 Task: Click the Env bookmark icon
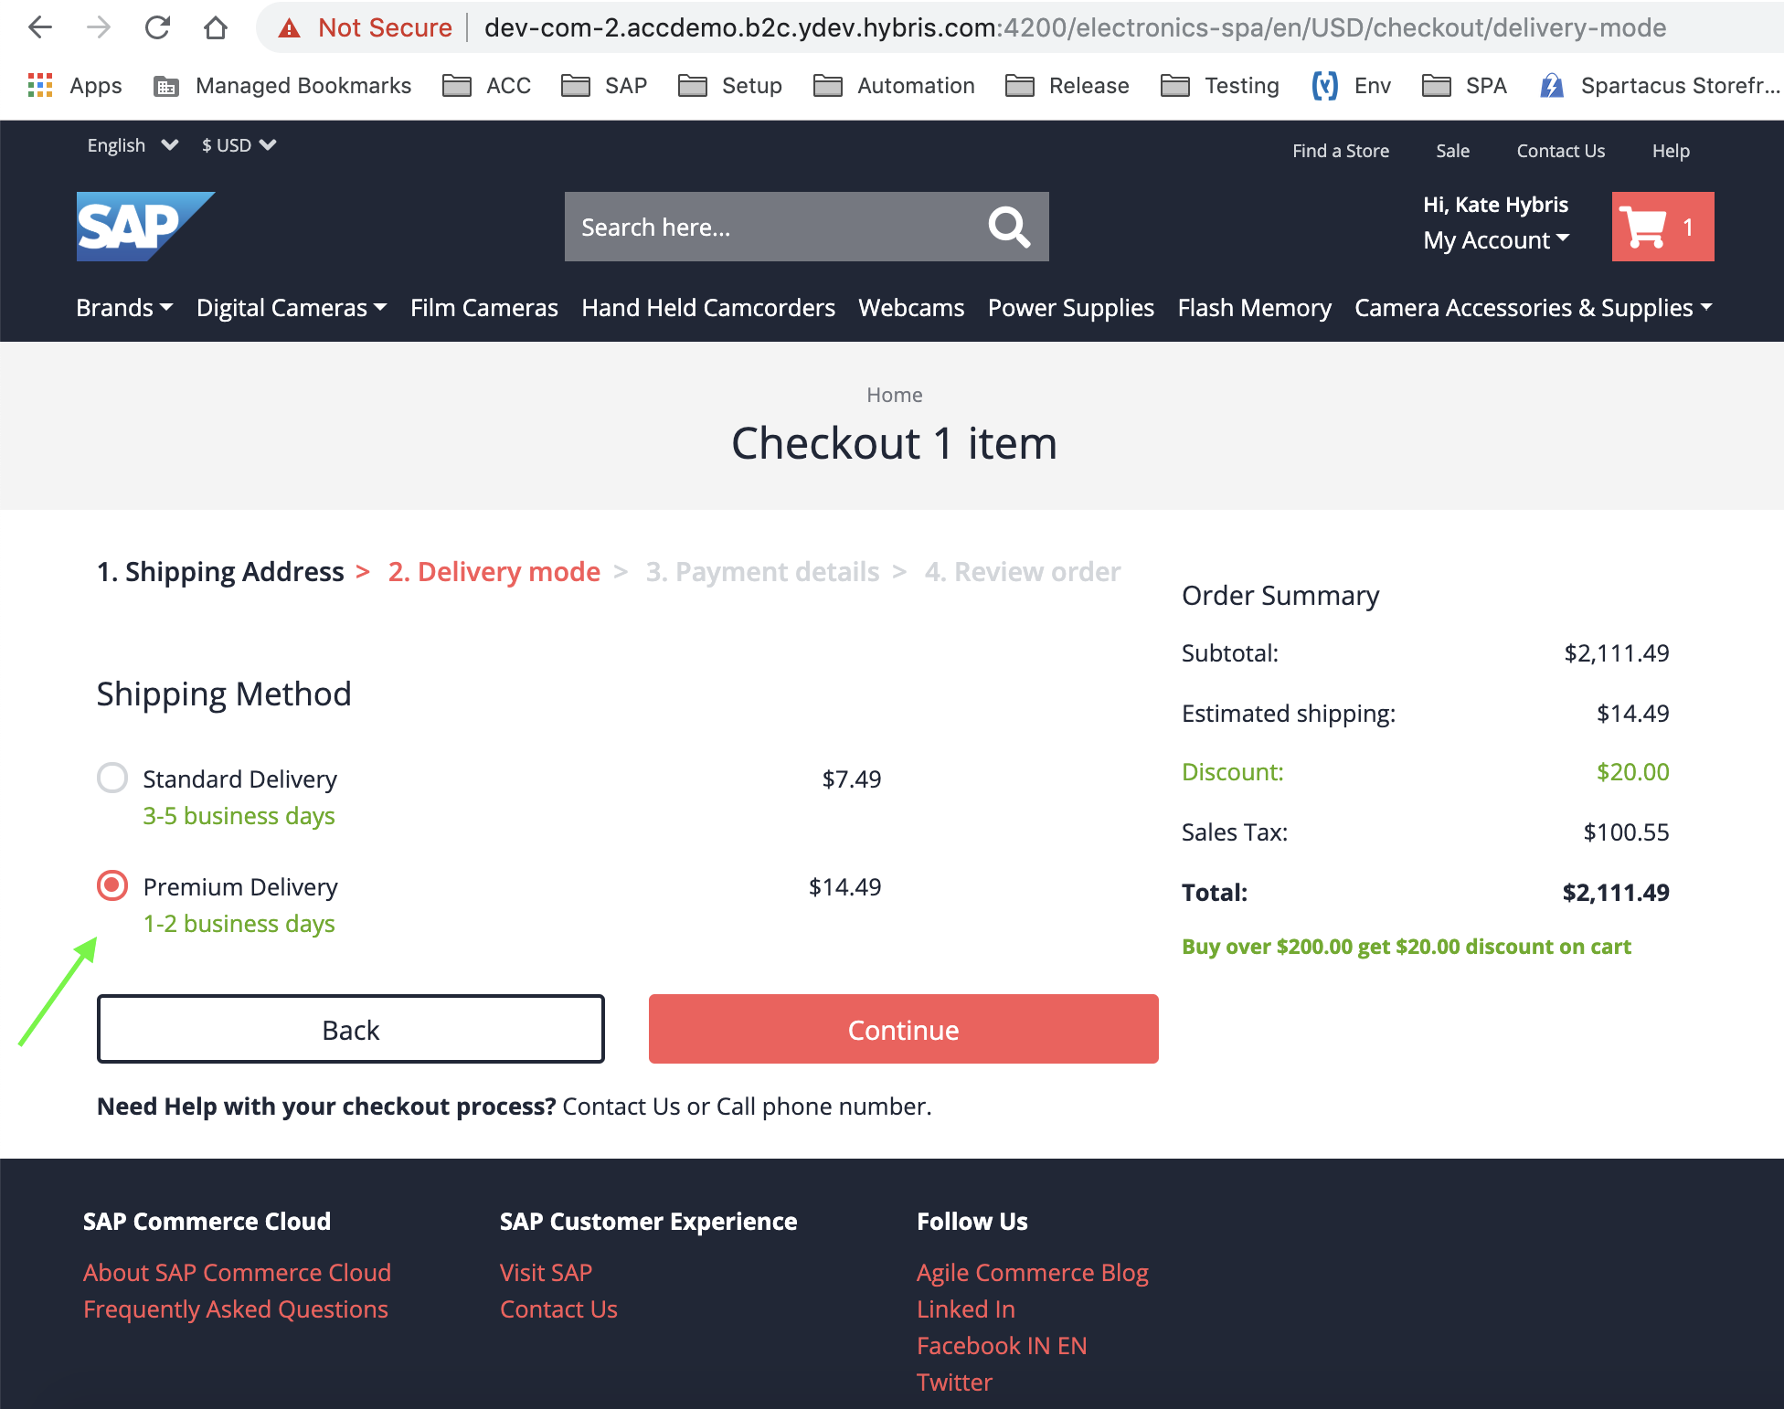[x=1324, y=85]
